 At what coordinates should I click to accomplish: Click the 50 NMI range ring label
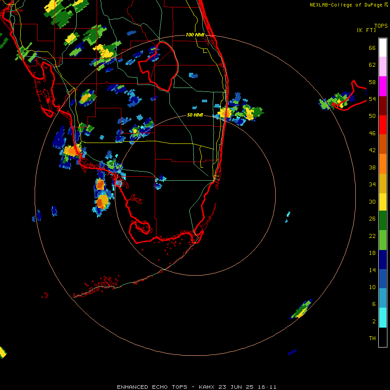pyautogui.click(x=195, y=115)
